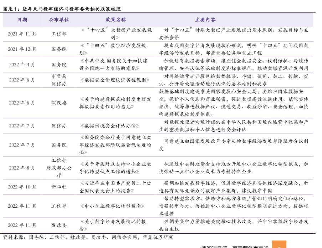This screenshot has height=248, width=322.
Task: Click the 2022年10月 date cell
Action: [x=22, y=187]
